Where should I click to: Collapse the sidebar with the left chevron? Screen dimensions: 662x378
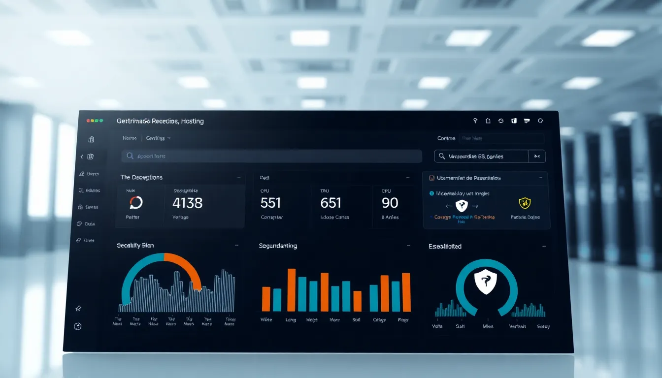[x=83, y=157]
